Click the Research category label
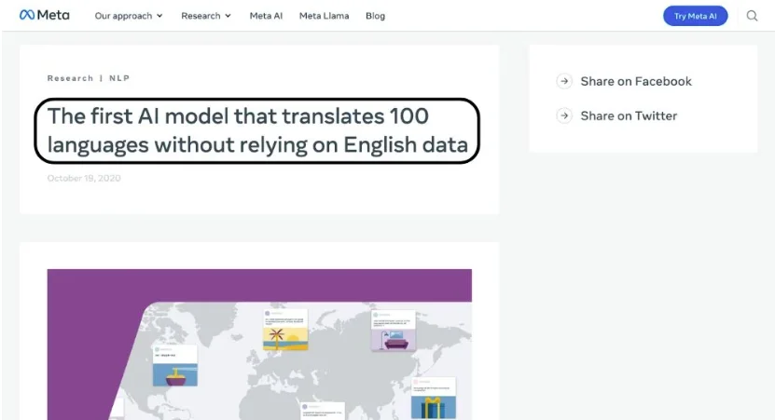 [70, 78]
